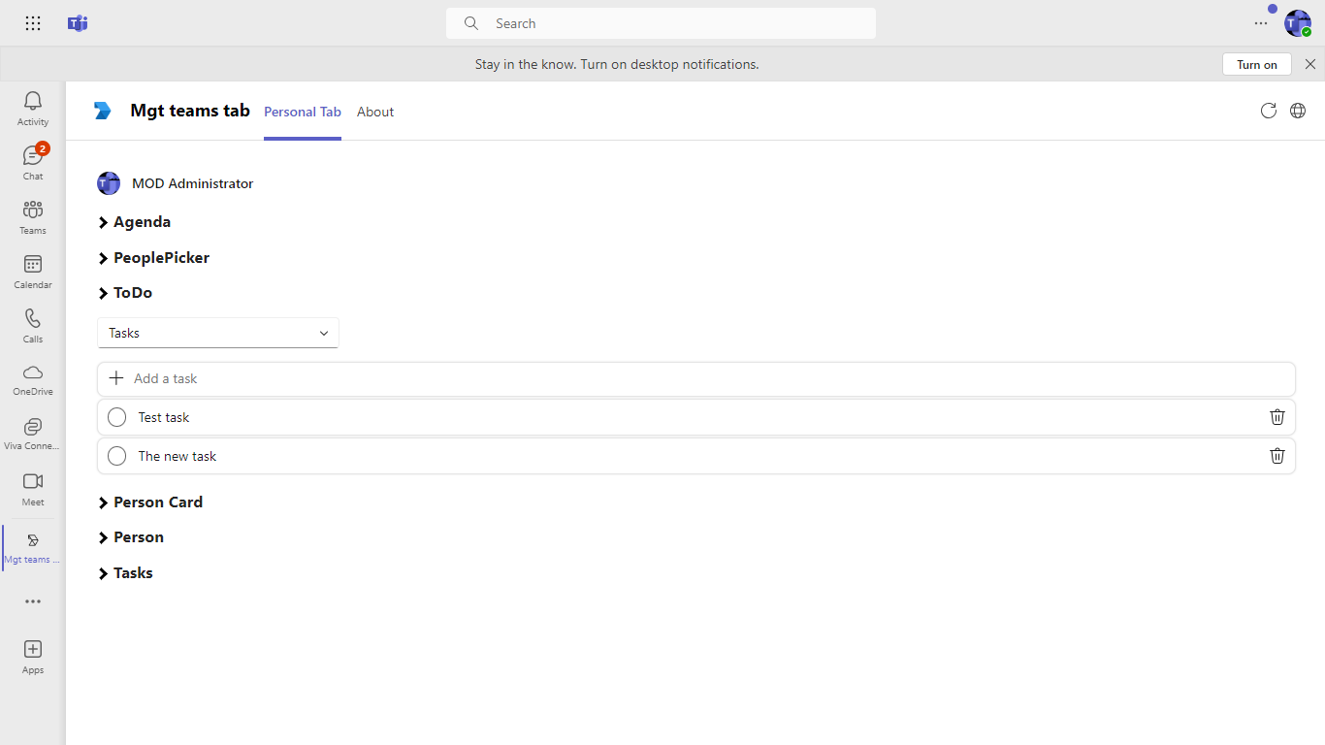The height and width of the screenshot is (745, 1325).
Task: Click the 'Mgt teams tab' title
Action: pyautogui.click(x=190, y=111)
